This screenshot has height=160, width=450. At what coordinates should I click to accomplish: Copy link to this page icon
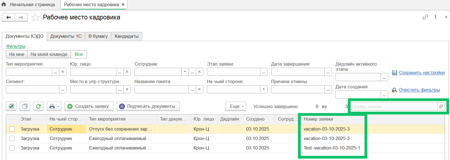tap(425, 17)
